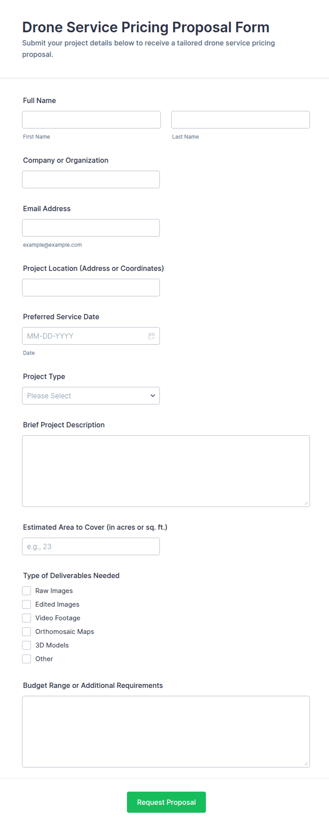Toggle the 3D Models checkbox
This screenshot has height=830, width=329.
[x=27, y=645]
